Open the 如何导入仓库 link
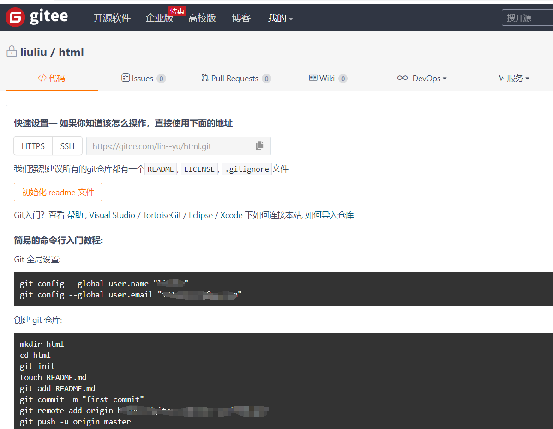This screenshot has height=429, width=553. 330,215
